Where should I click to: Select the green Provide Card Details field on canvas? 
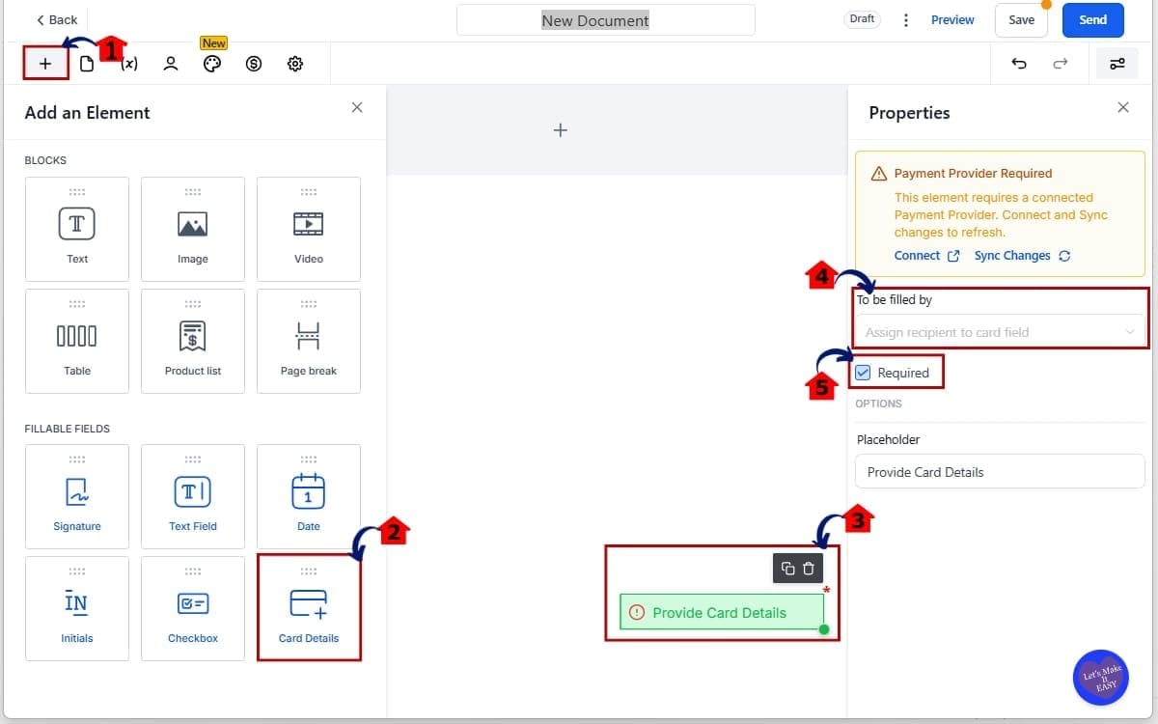point(721,612)
